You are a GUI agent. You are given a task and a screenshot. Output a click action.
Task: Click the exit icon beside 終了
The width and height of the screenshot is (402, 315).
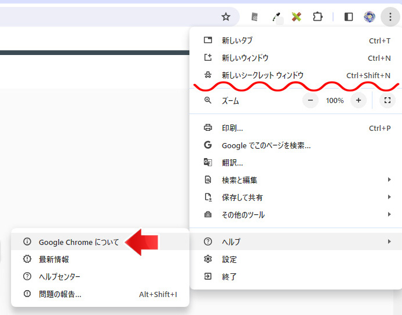[x=208, y=276]
